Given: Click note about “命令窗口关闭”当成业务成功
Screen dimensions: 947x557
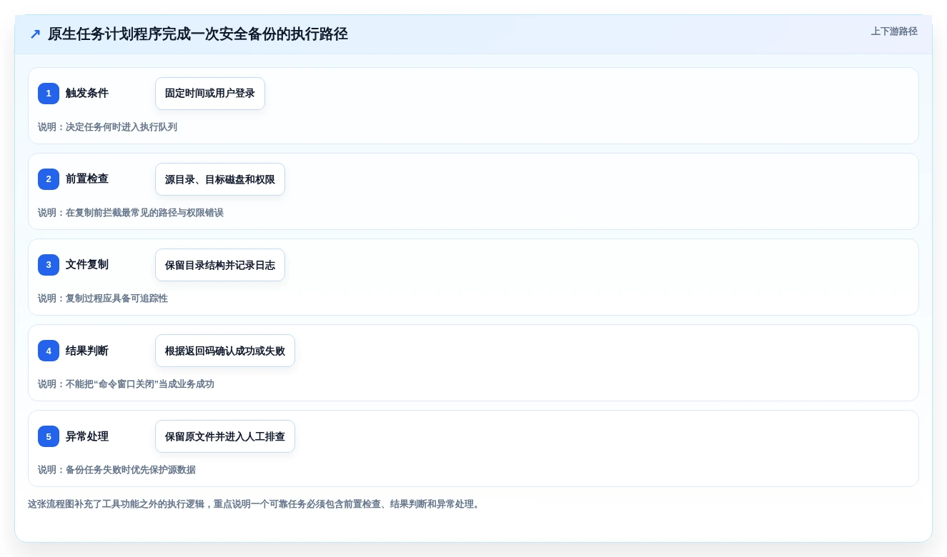Looking at the screenshot, I should point(126,384).
